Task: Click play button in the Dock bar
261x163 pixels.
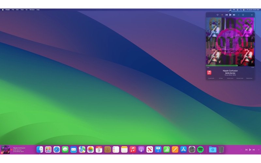Action: coord(250,150)
